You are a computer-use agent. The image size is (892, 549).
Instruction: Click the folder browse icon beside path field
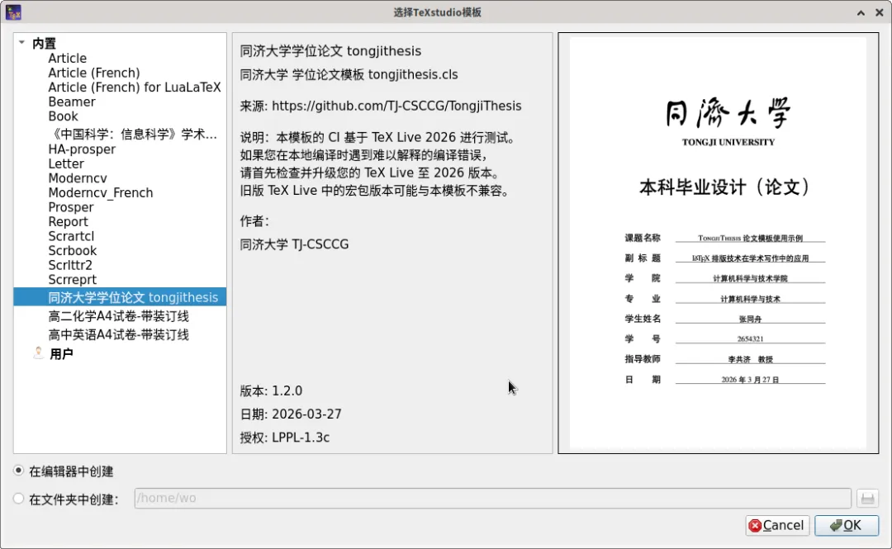(867, 499)
